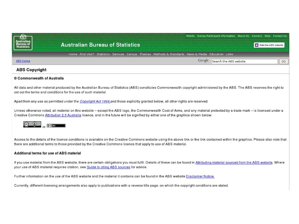Viewport: 299px width, 224px height.
Task: Click the Australian Bureau of Statistics banner title
Action: (100, 45)
